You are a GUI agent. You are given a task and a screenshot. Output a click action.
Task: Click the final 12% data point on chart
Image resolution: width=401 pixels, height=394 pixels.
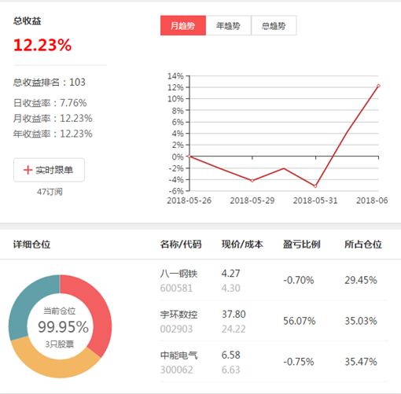pyautogui.click(x=378, y=86)
